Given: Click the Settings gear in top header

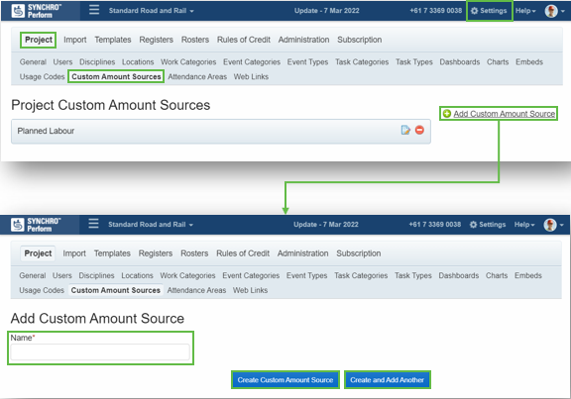Looking at the screenshot, I should 474,11.
